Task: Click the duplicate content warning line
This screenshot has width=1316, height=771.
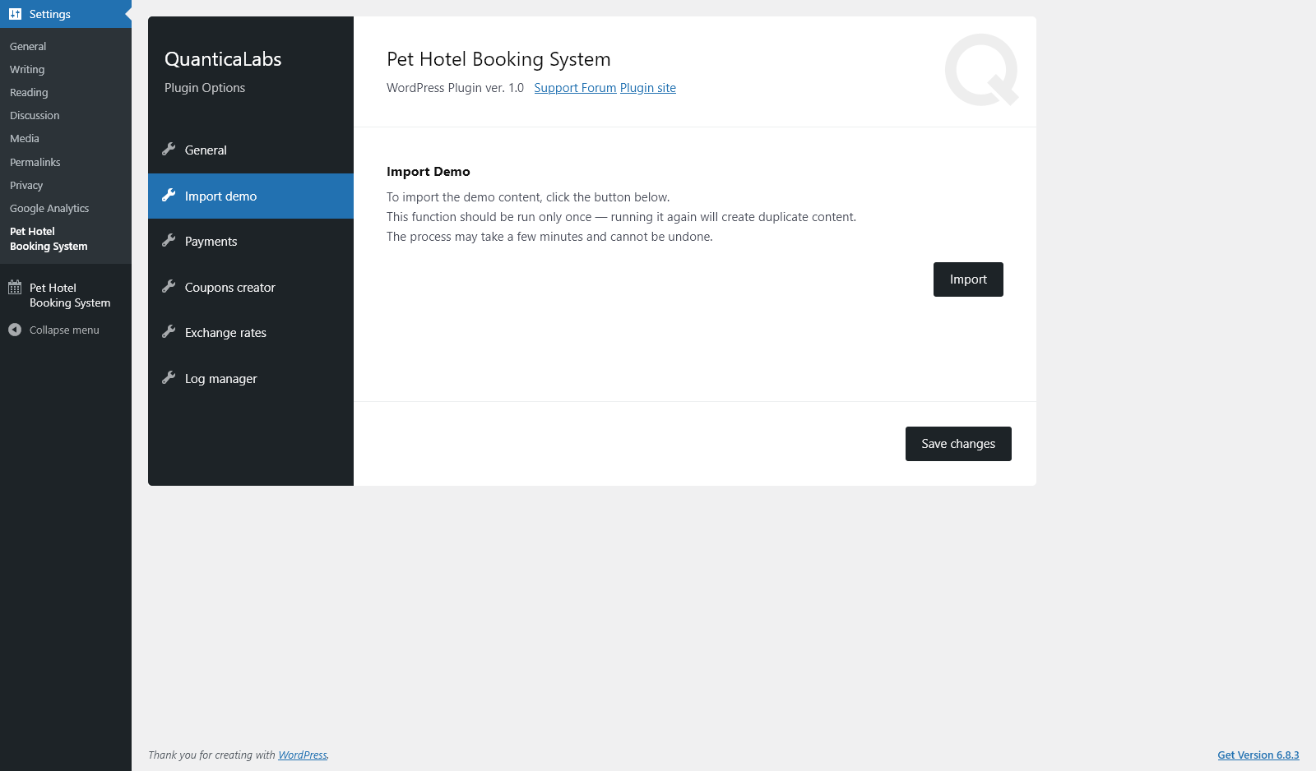Action: [x=622, y=217]
